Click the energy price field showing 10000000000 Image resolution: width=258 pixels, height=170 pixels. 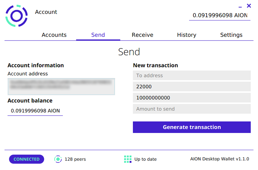coord(192,98)
